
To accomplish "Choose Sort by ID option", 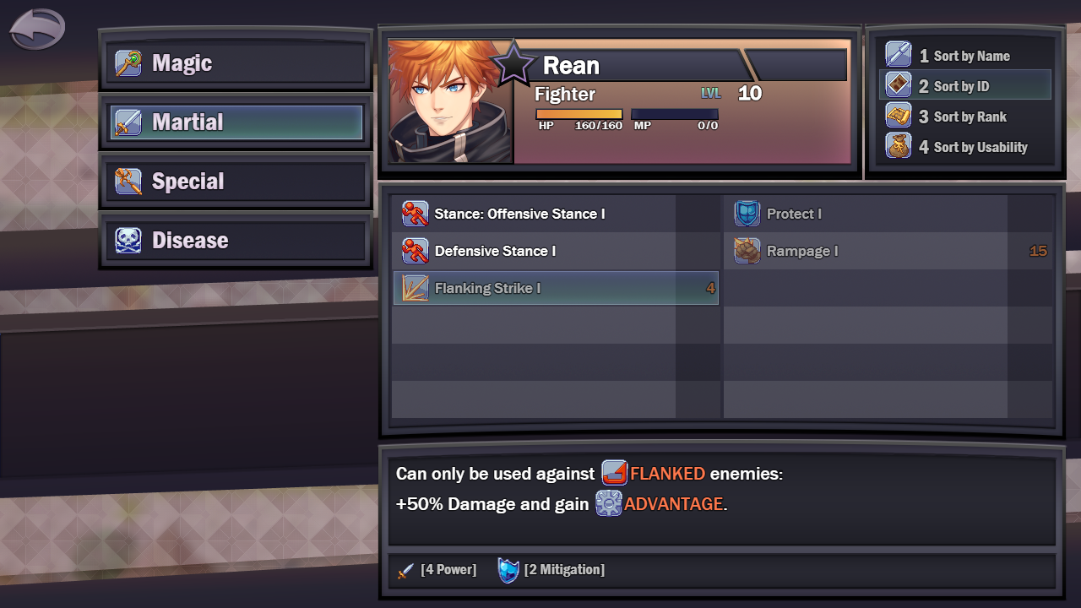I will pos(966,85).
